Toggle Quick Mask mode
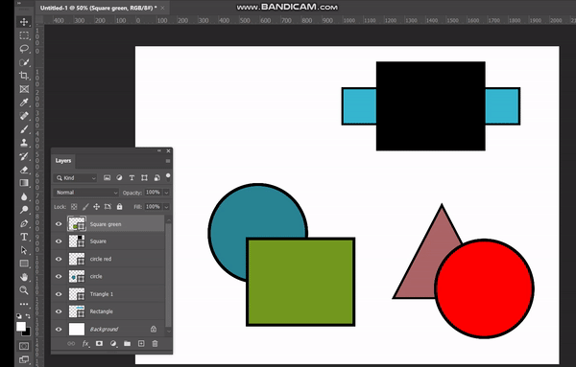Screen dimensions: 576x367 pos(24,346)
